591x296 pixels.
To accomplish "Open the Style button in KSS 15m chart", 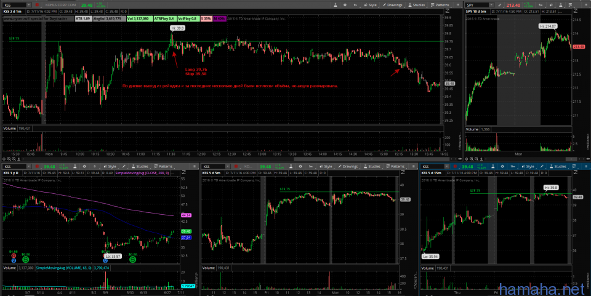I will [x=528, y=166].
